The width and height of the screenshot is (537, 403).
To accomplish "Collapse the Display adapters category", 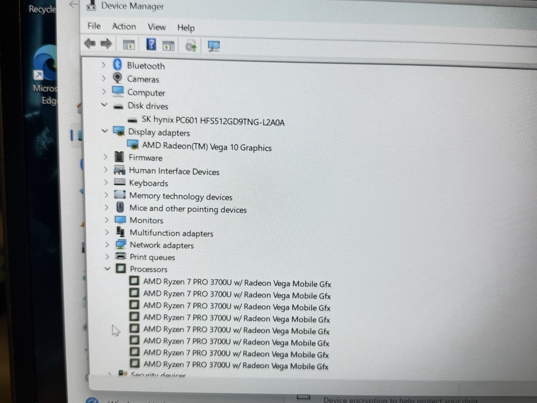I will (x=105, y=131).
